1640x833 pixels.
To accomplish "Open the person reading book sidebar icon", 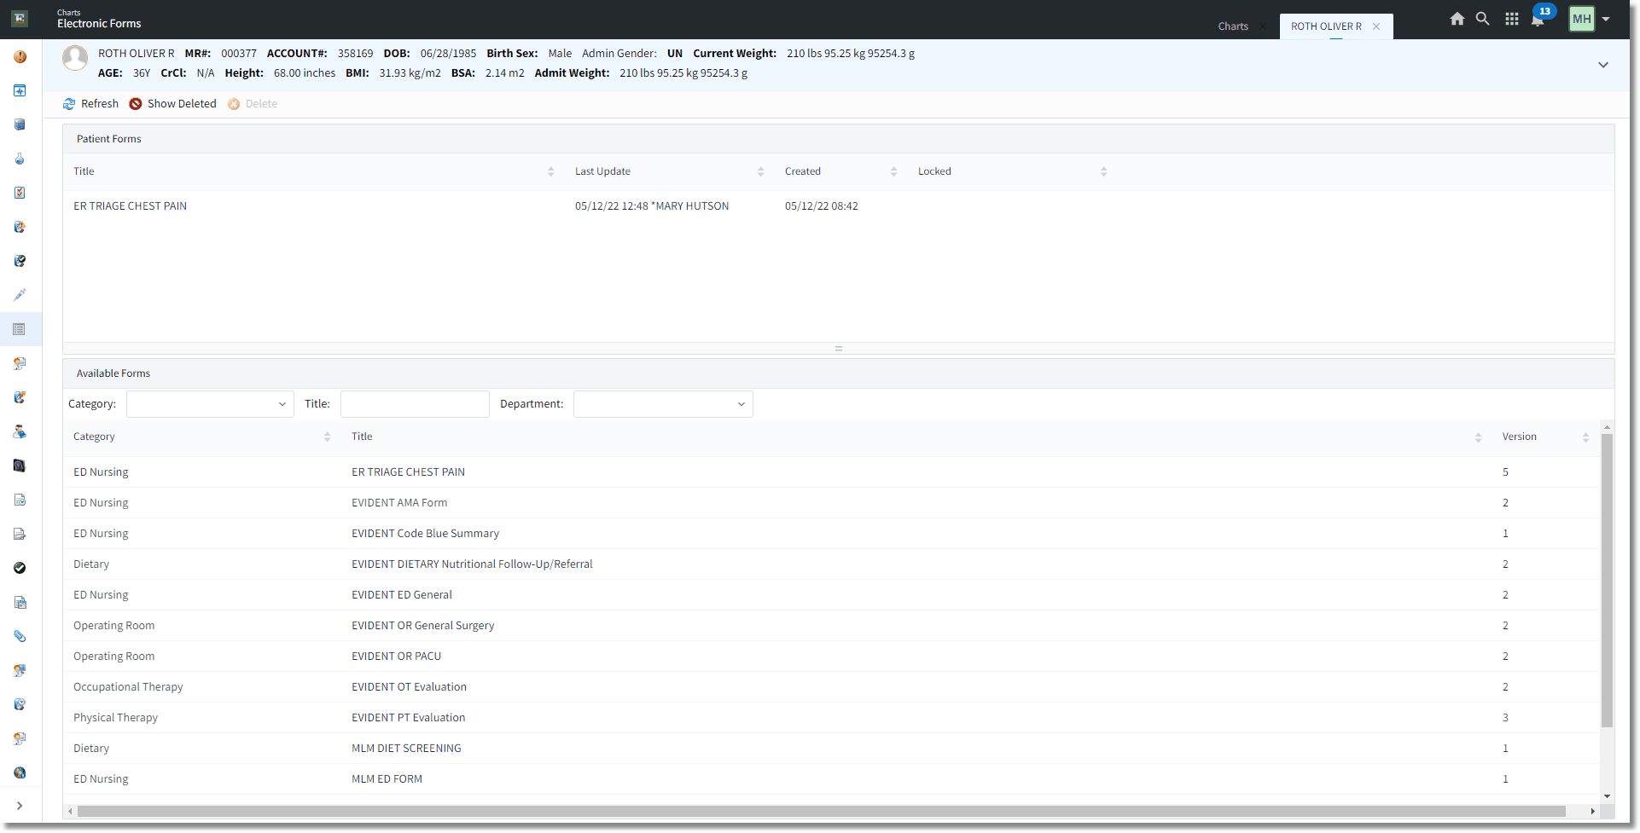I will click(x=20, y=431).
